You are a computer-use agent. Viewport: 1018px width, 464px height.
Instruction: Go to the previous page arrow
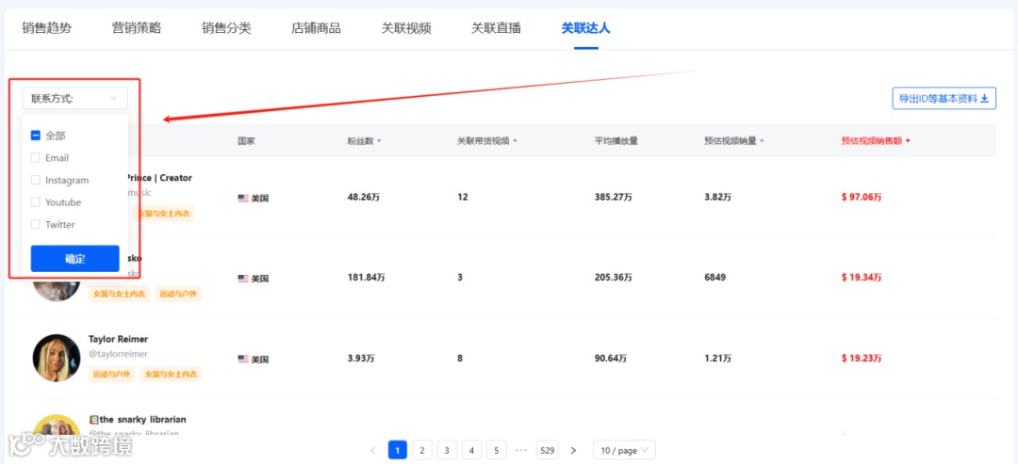click(372, 450)
